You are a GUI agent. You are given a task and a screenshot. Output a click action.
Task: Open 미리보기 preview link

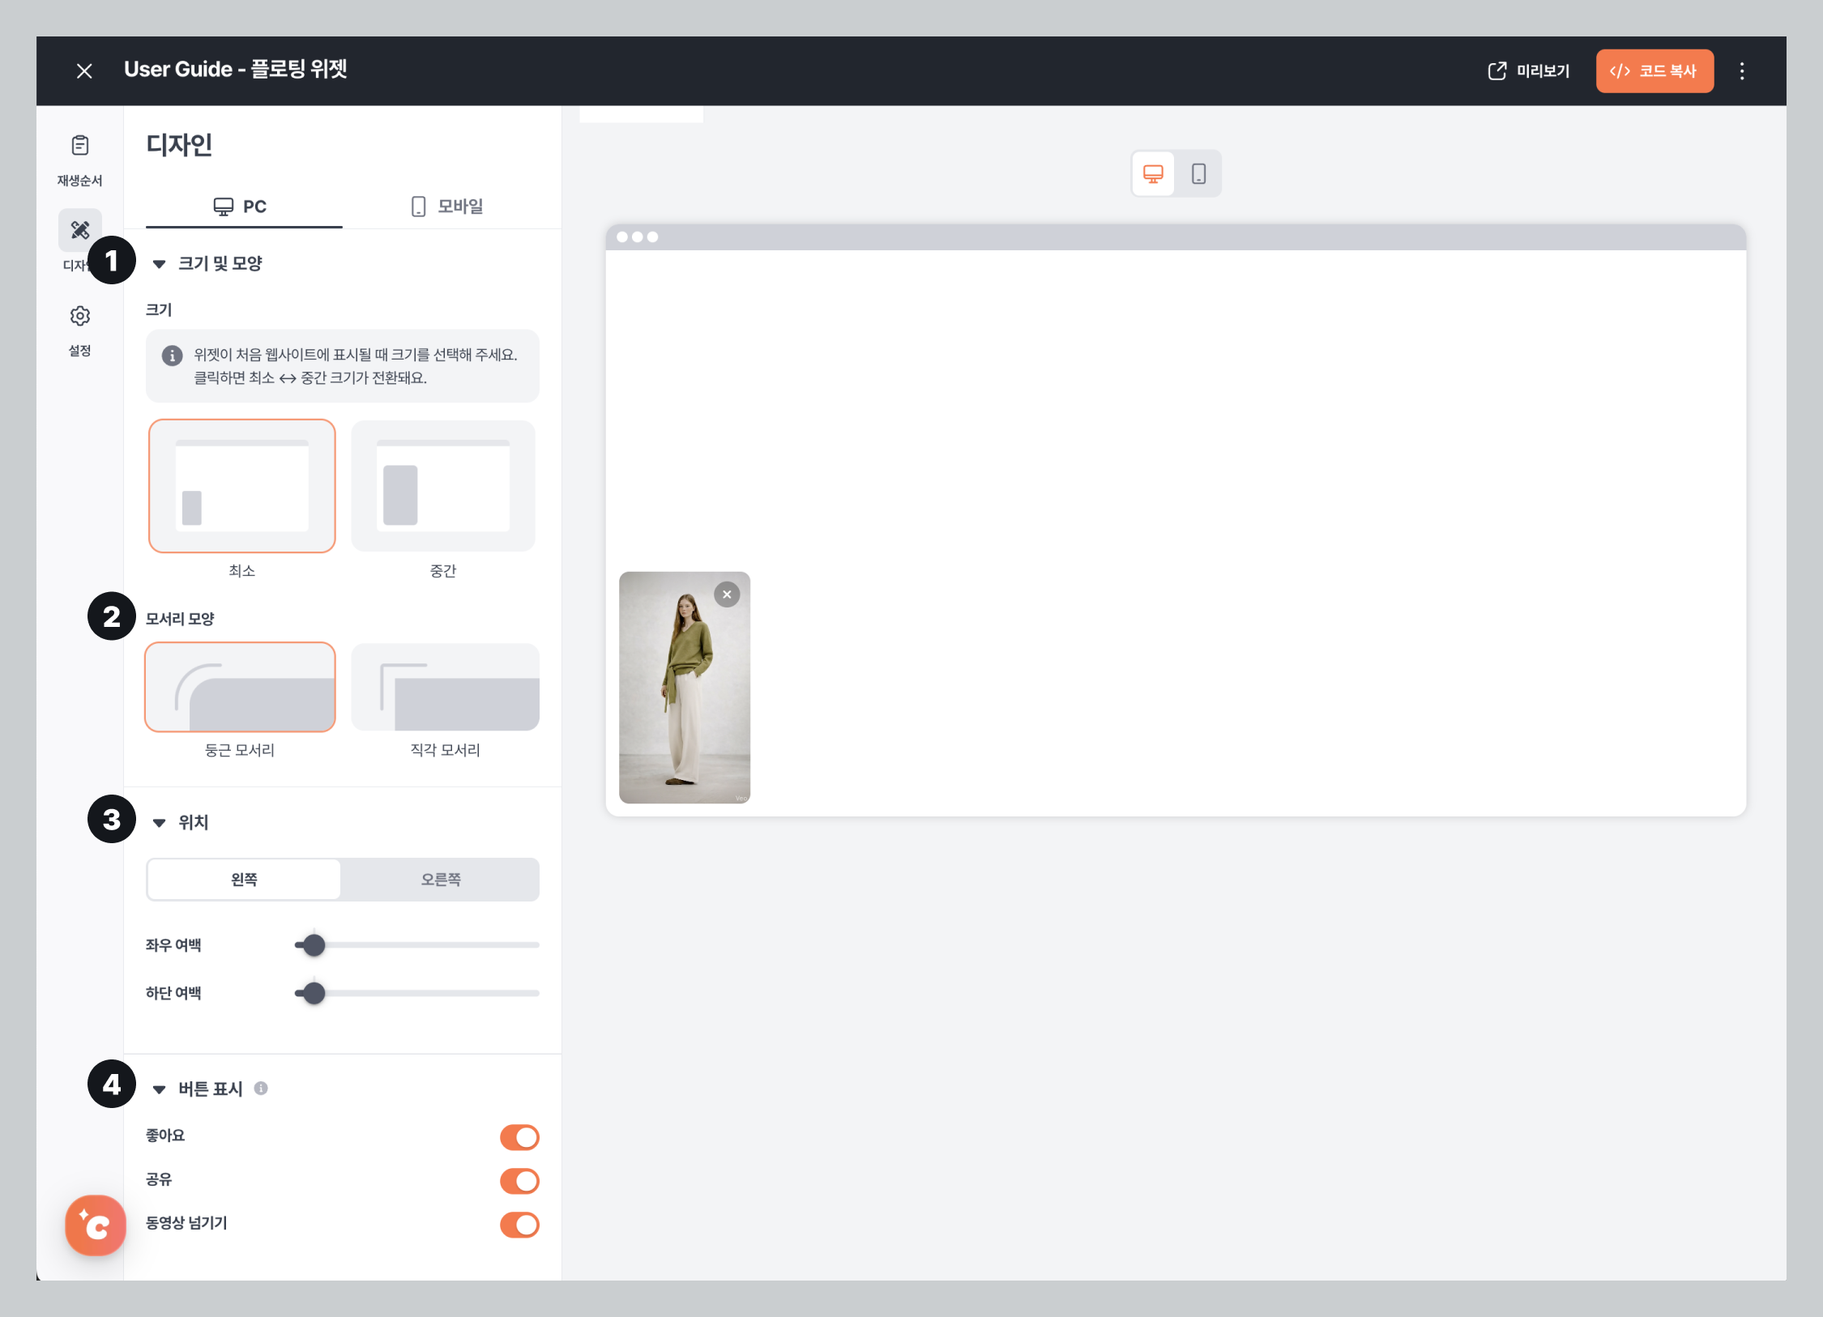point(1529,71)
